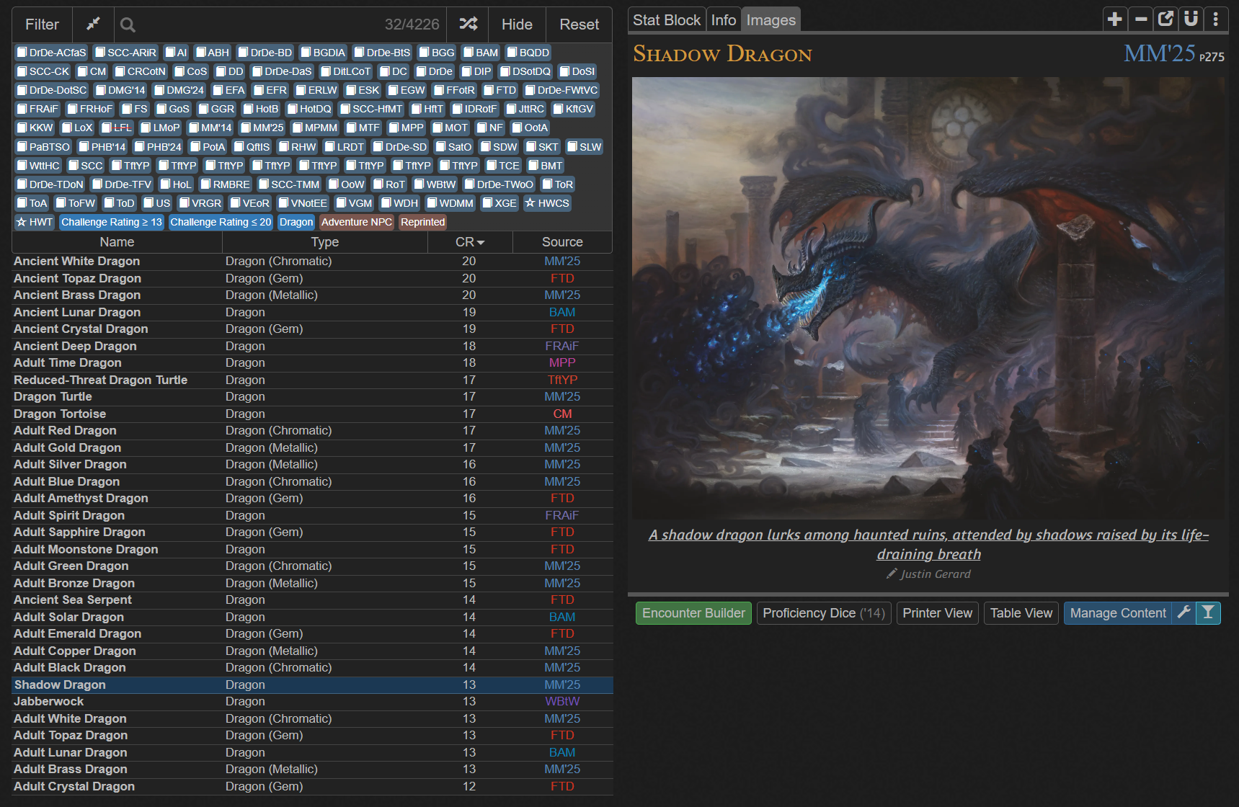Screen dimensions: 1239x807
Task: Select Adult Time Dragon in the list
Action: [x=312, y=363]
